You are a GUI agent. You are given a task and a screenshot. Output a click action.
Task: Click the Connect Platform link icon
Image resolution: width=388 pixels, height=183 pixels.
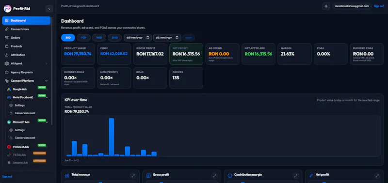[7, 81]
